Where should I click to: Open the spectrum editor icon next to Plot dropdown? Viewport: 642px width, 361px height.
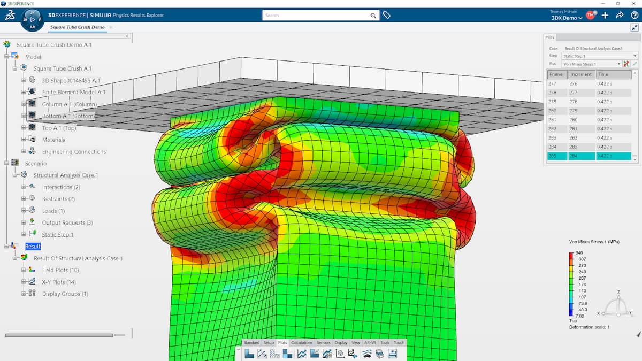[x=625, y=64]
